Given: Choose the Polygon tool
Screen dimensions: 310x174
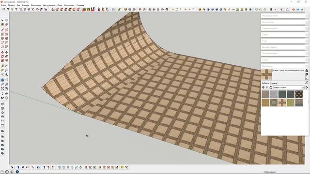Looking at the screenshot, I should [x=6, y=38].
